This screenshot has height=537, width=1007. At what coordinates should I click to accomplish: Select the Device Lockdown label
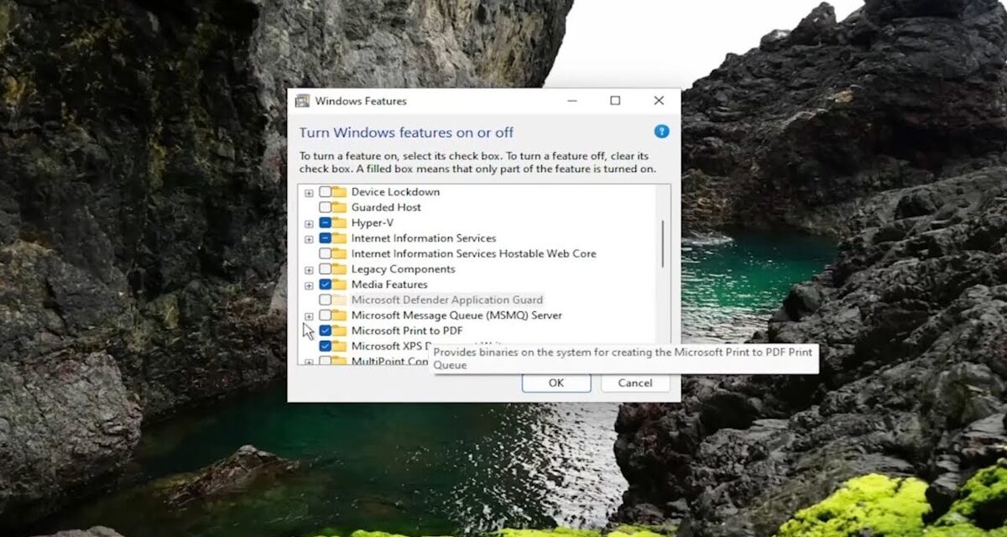395,192
